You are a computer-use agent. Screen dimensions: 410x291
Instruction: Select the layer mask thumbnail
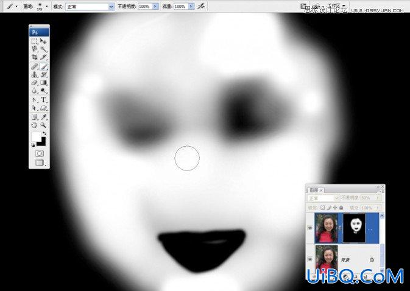click(354, 228)
